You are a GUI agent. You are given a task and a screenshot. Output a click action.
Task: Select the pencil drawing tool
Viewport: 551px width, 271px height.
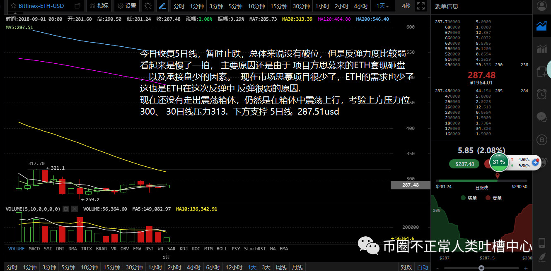point(163,6)
